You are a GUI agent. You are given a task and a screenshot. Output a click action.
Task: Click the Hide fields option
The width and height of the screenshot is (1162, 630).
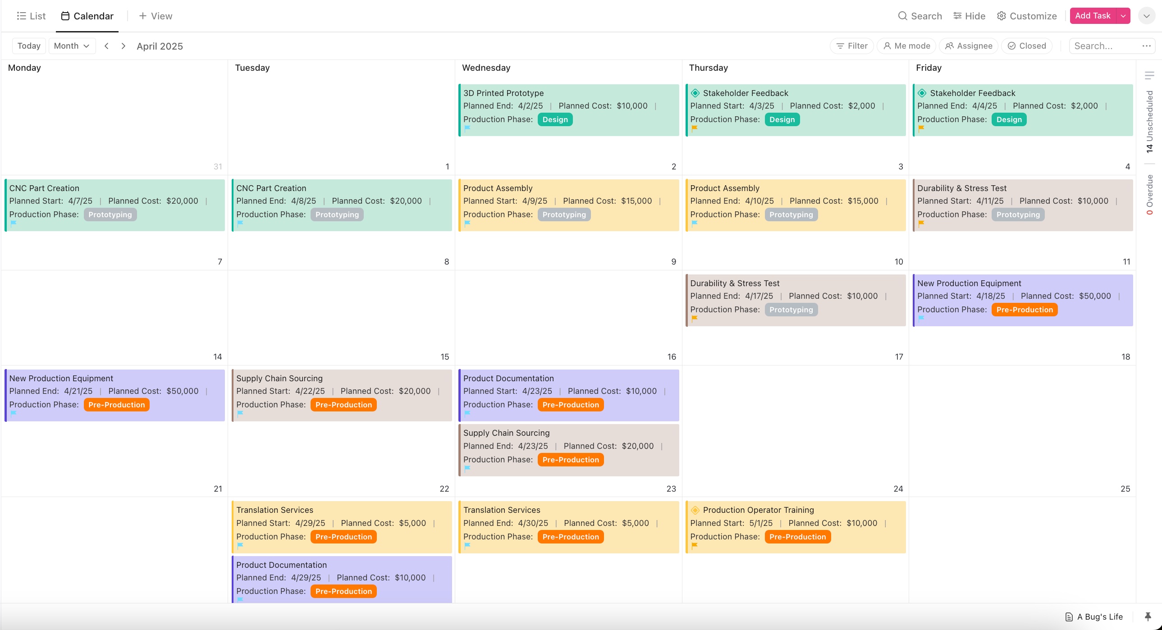pyautogui.click(x=969, y=16)
